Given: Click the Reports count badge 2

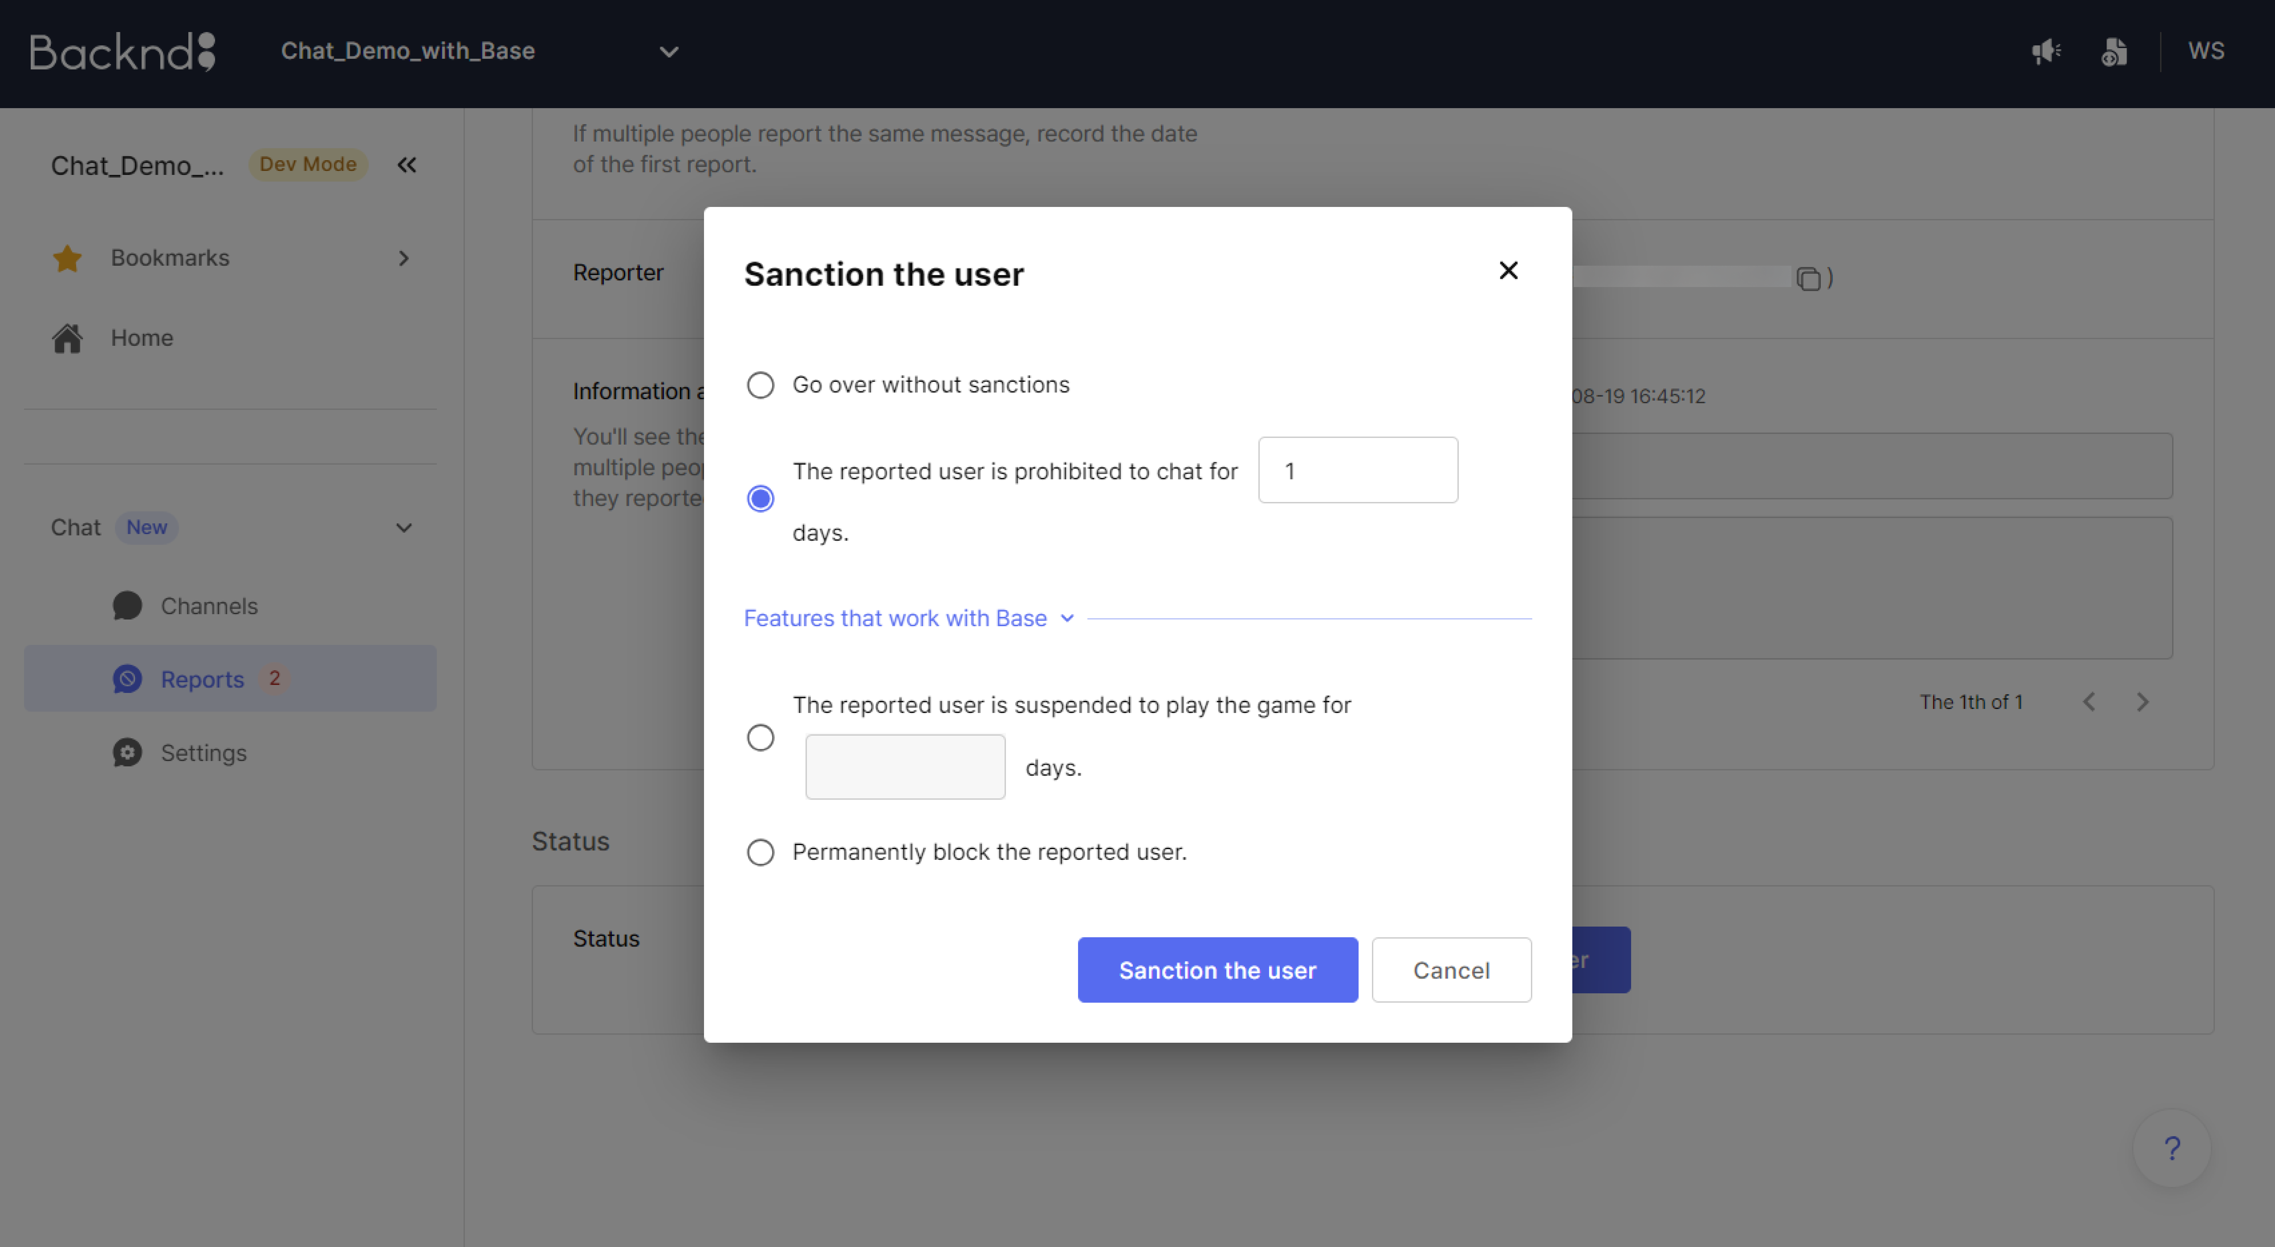Looking at the screenshot, I should [x=275, y=678].
